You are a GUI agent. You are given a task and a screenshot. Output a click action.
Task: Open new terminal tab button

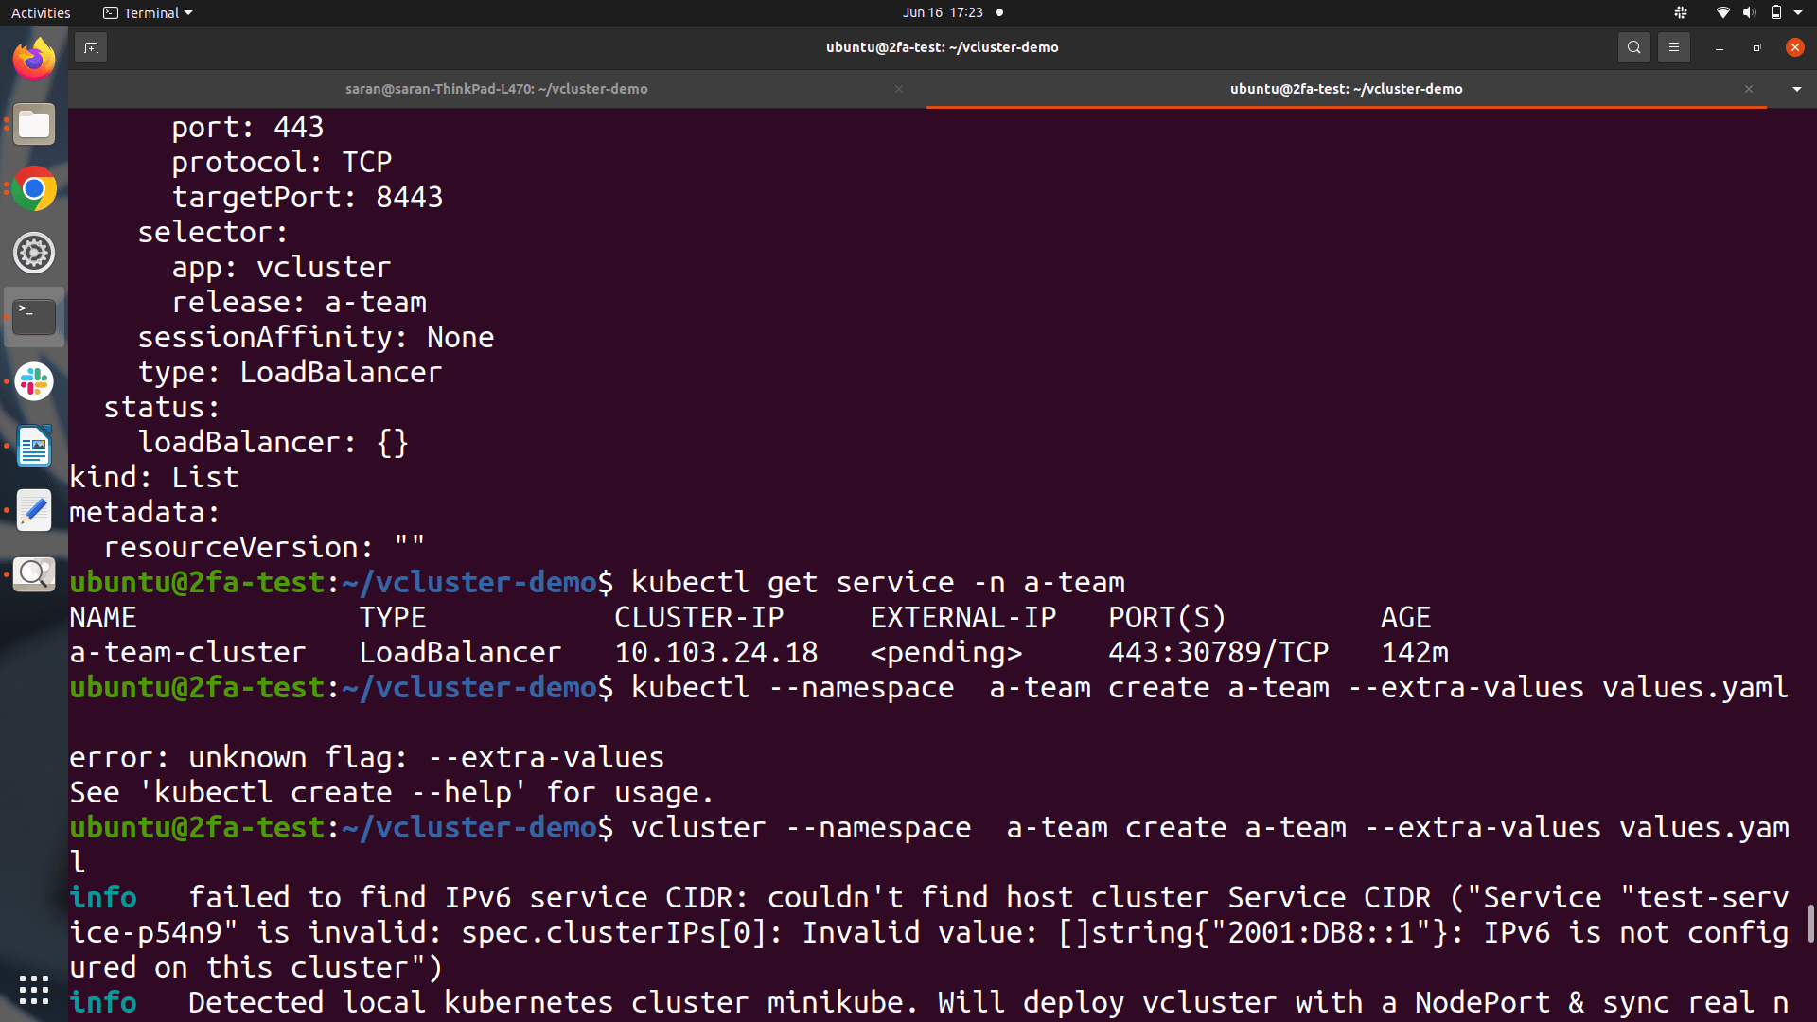(91, 47)
